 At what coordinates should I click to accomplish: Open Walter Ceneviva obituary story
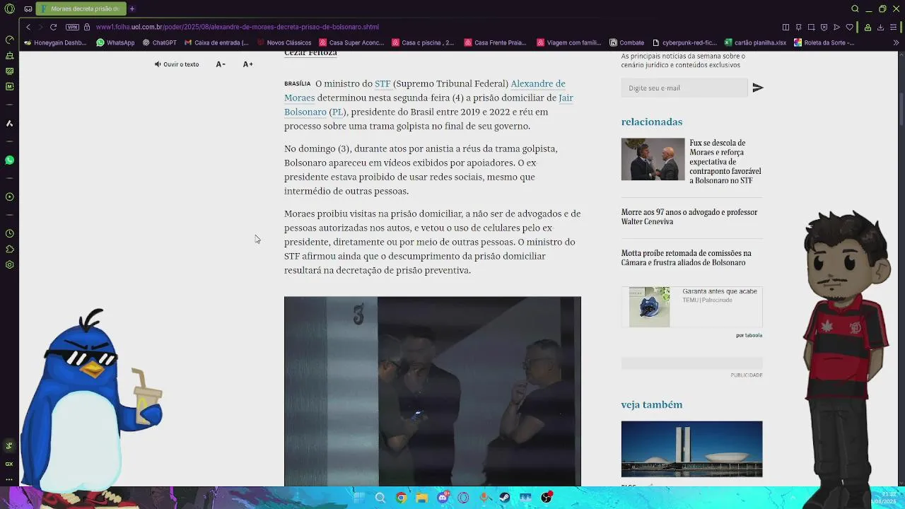tap(689, 217)
